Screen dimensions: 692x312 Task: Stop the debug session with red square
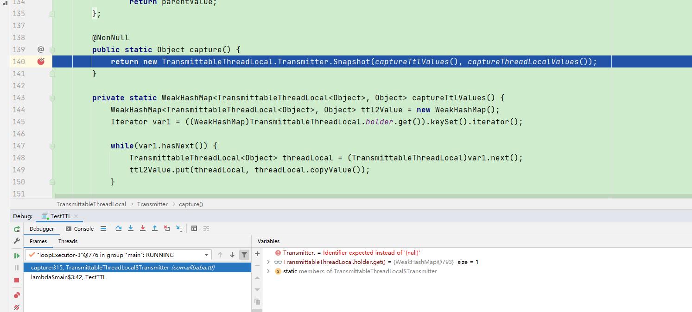(x=17, y=280)
